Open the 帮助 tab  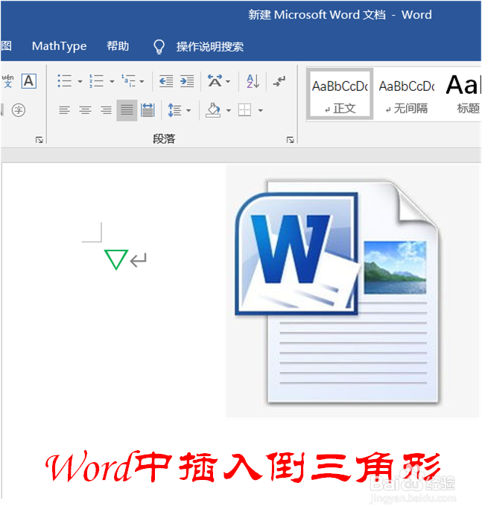[x=118, y=46]
